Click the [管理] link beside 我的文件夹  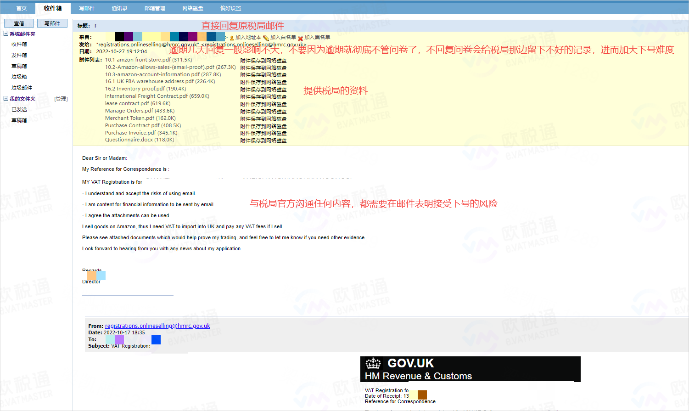point(61,99)
